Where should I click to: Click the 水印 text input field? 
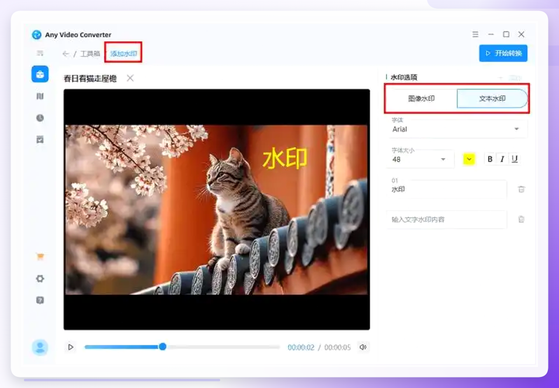[447, 190]
